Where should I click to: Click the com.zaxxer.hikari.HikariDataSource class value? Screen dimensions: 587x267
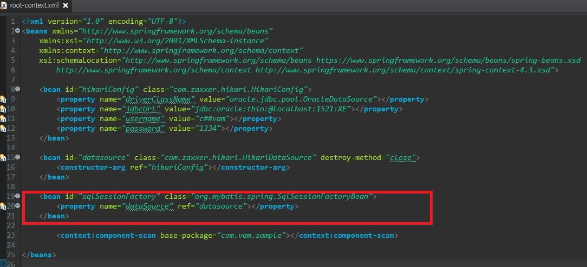tap(238, 158)
